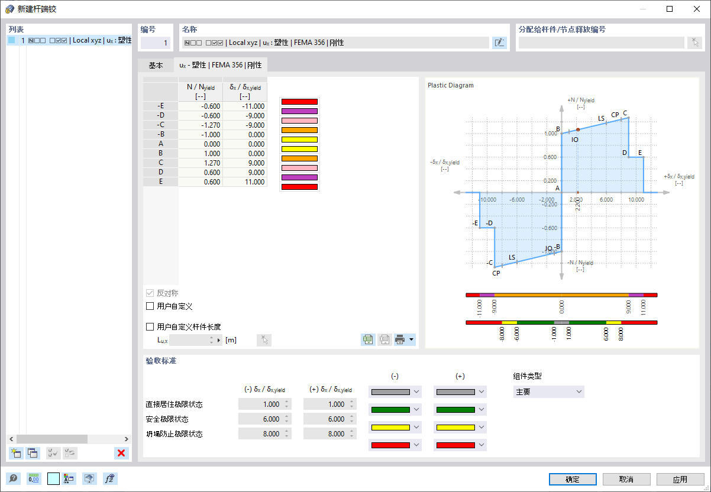Click the 应用 button
The width and height of the screenshot is (711, 492).
coord(680,479)
